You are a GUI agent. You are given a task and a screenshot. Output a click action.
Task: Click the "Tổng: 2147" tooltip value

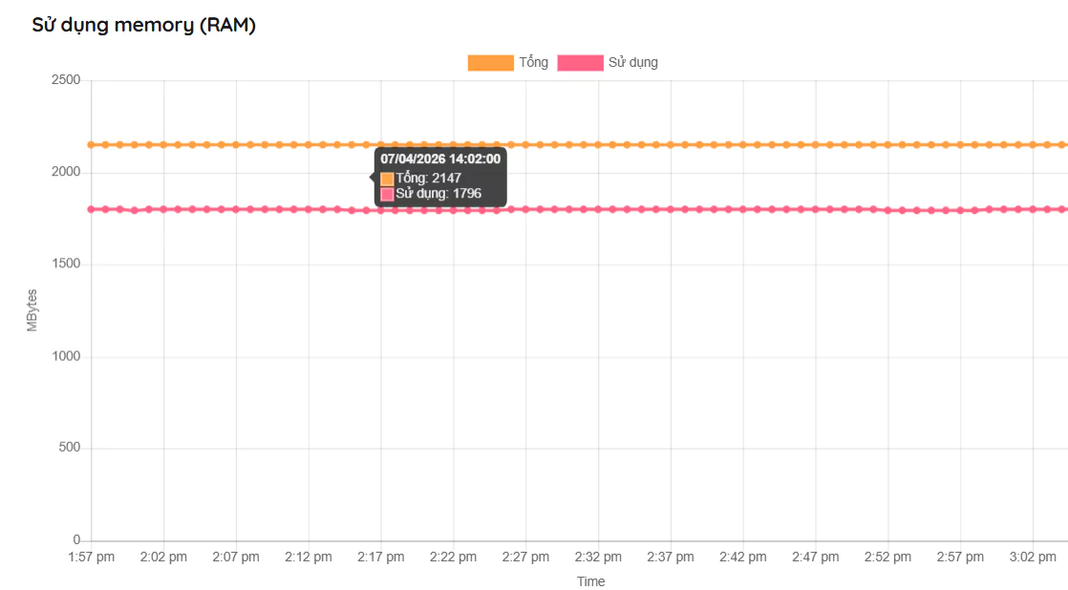tap(429, 178)
